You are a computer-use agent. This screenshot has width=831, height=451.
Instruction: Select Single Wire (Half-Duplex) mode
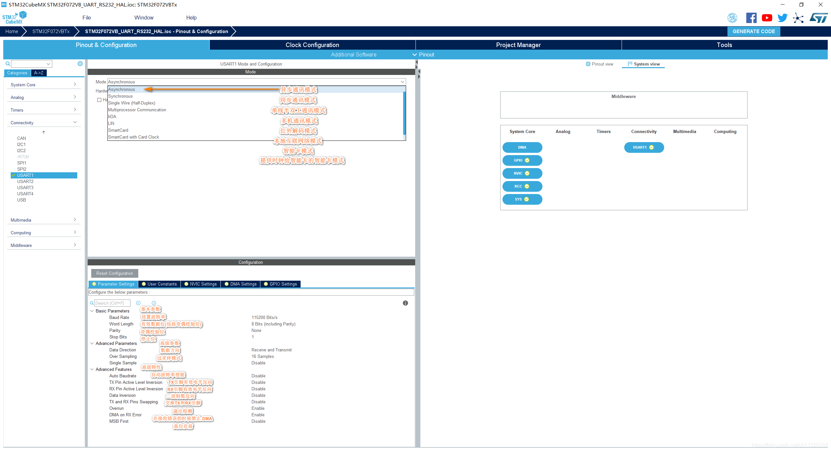pyautogui.click(x=255, y=103)
